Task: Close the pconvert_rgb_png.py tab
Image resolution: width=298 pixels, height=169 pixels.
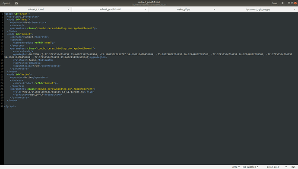Action: (x=295, y=9)
